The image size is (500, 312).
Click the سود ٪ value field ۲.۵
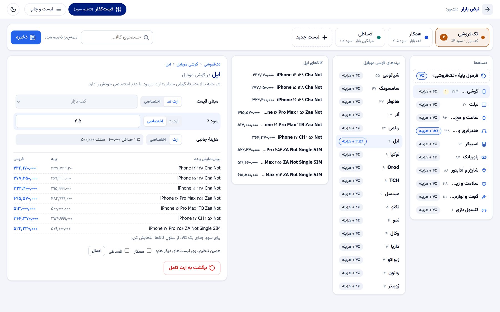[x=78, y=121]
